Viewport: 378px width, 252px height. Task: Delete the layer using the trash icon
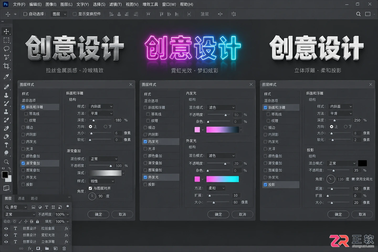coord(64,248)
